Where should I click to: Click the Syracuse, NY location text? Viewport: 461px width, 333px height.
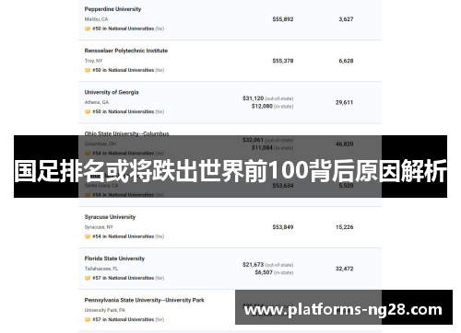click(x=99, y=227)
